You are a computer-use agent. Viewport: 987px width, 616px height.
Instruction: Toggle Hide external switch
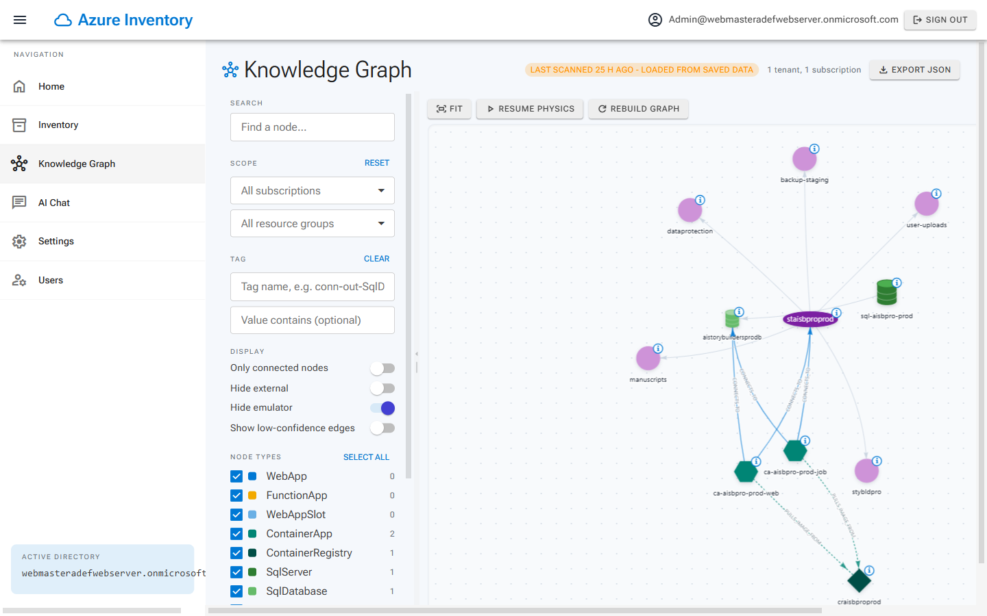coord(382,389)
